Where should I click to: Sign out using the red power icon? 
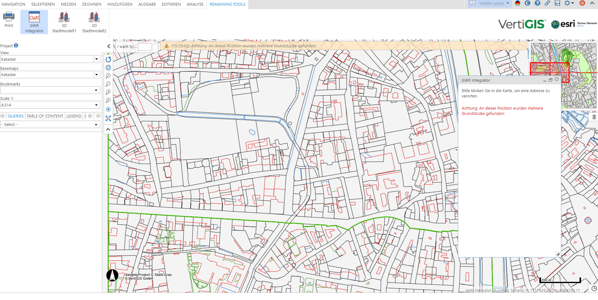(582, 3)
